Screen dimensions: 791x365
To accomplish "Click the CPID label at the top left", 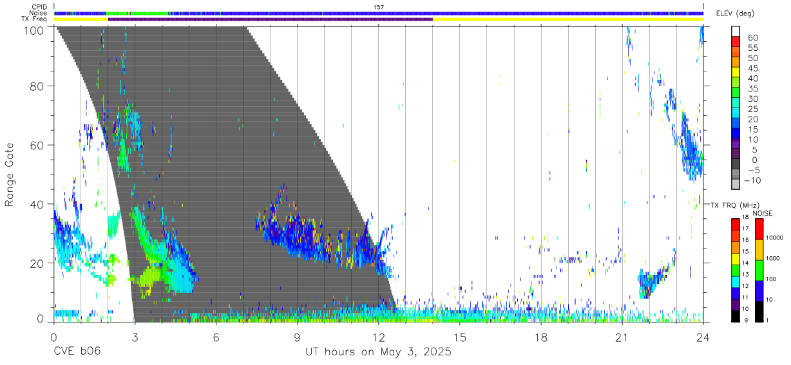I will [39, 7].
